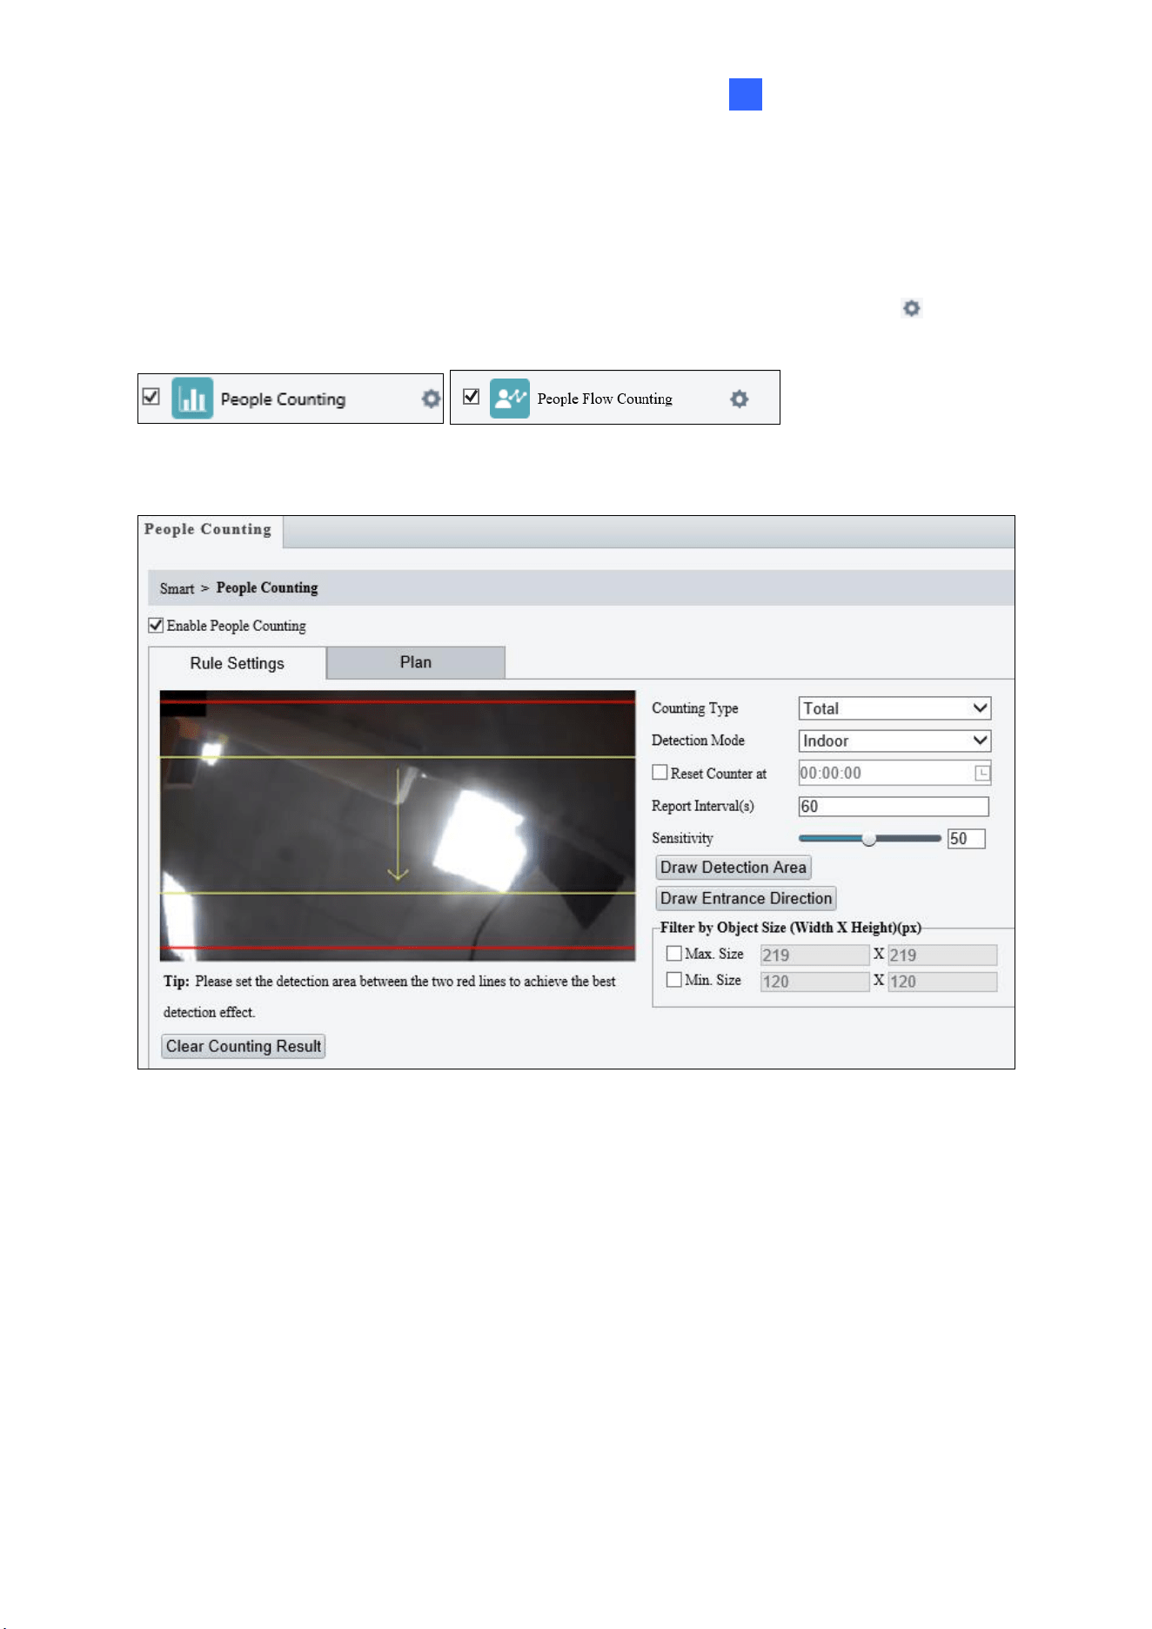Uncheck the People Flow Counting checkbox
1152x1629 pixels.
(471, 397)
